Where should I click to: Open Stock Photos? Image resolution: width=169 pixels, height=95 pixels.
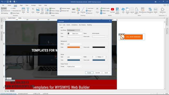[x=47, y=11]
